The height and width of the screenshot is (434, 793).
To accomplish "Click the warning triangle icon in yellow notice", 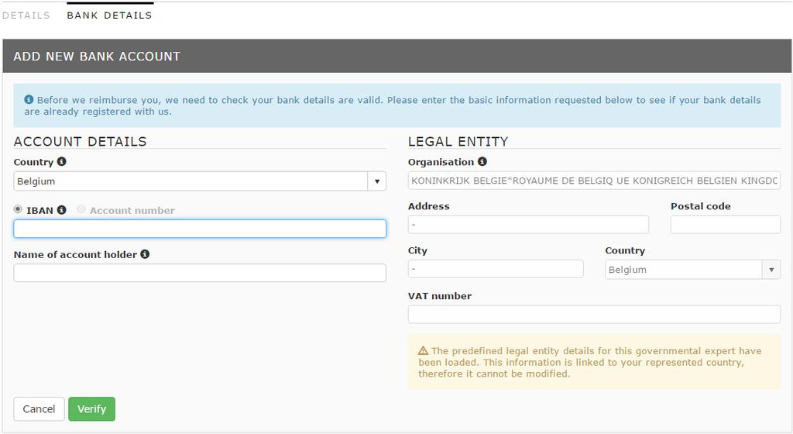I will pyautogui.click(x=424, y=350).
